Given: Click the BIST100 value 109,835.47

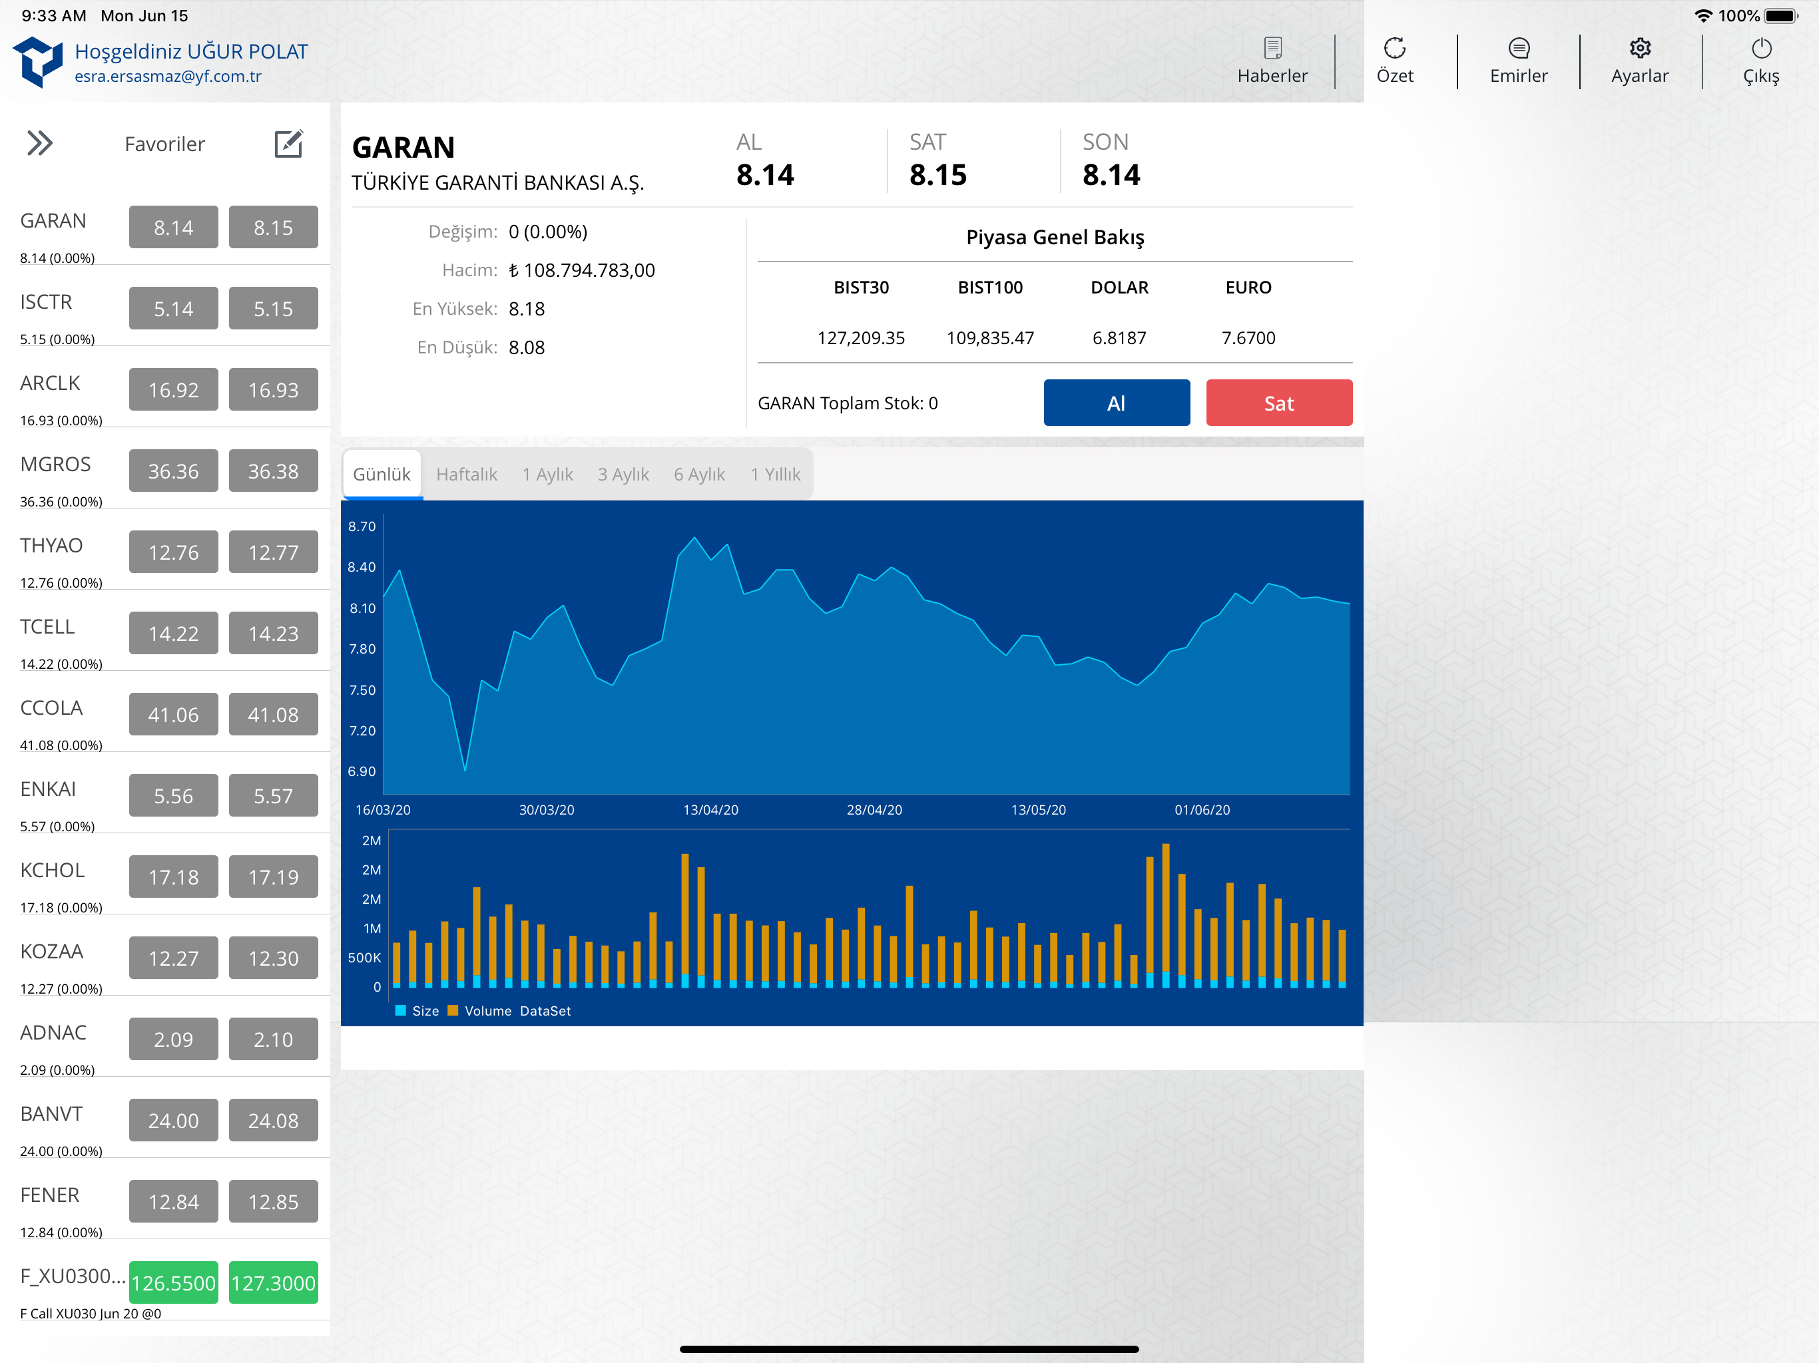Looking at the screenshot, I should 990,338.
